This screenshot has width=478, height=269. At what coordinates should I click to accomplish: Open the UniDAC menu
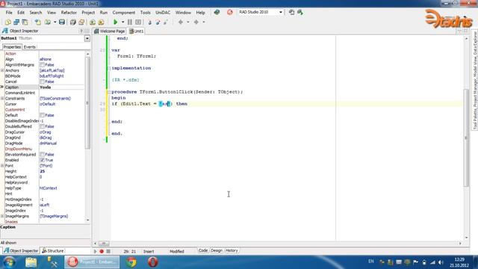coord(163,13)
